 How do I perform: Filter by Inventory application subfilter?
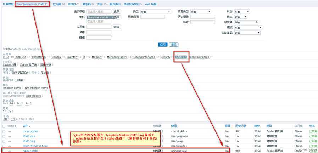72,57
